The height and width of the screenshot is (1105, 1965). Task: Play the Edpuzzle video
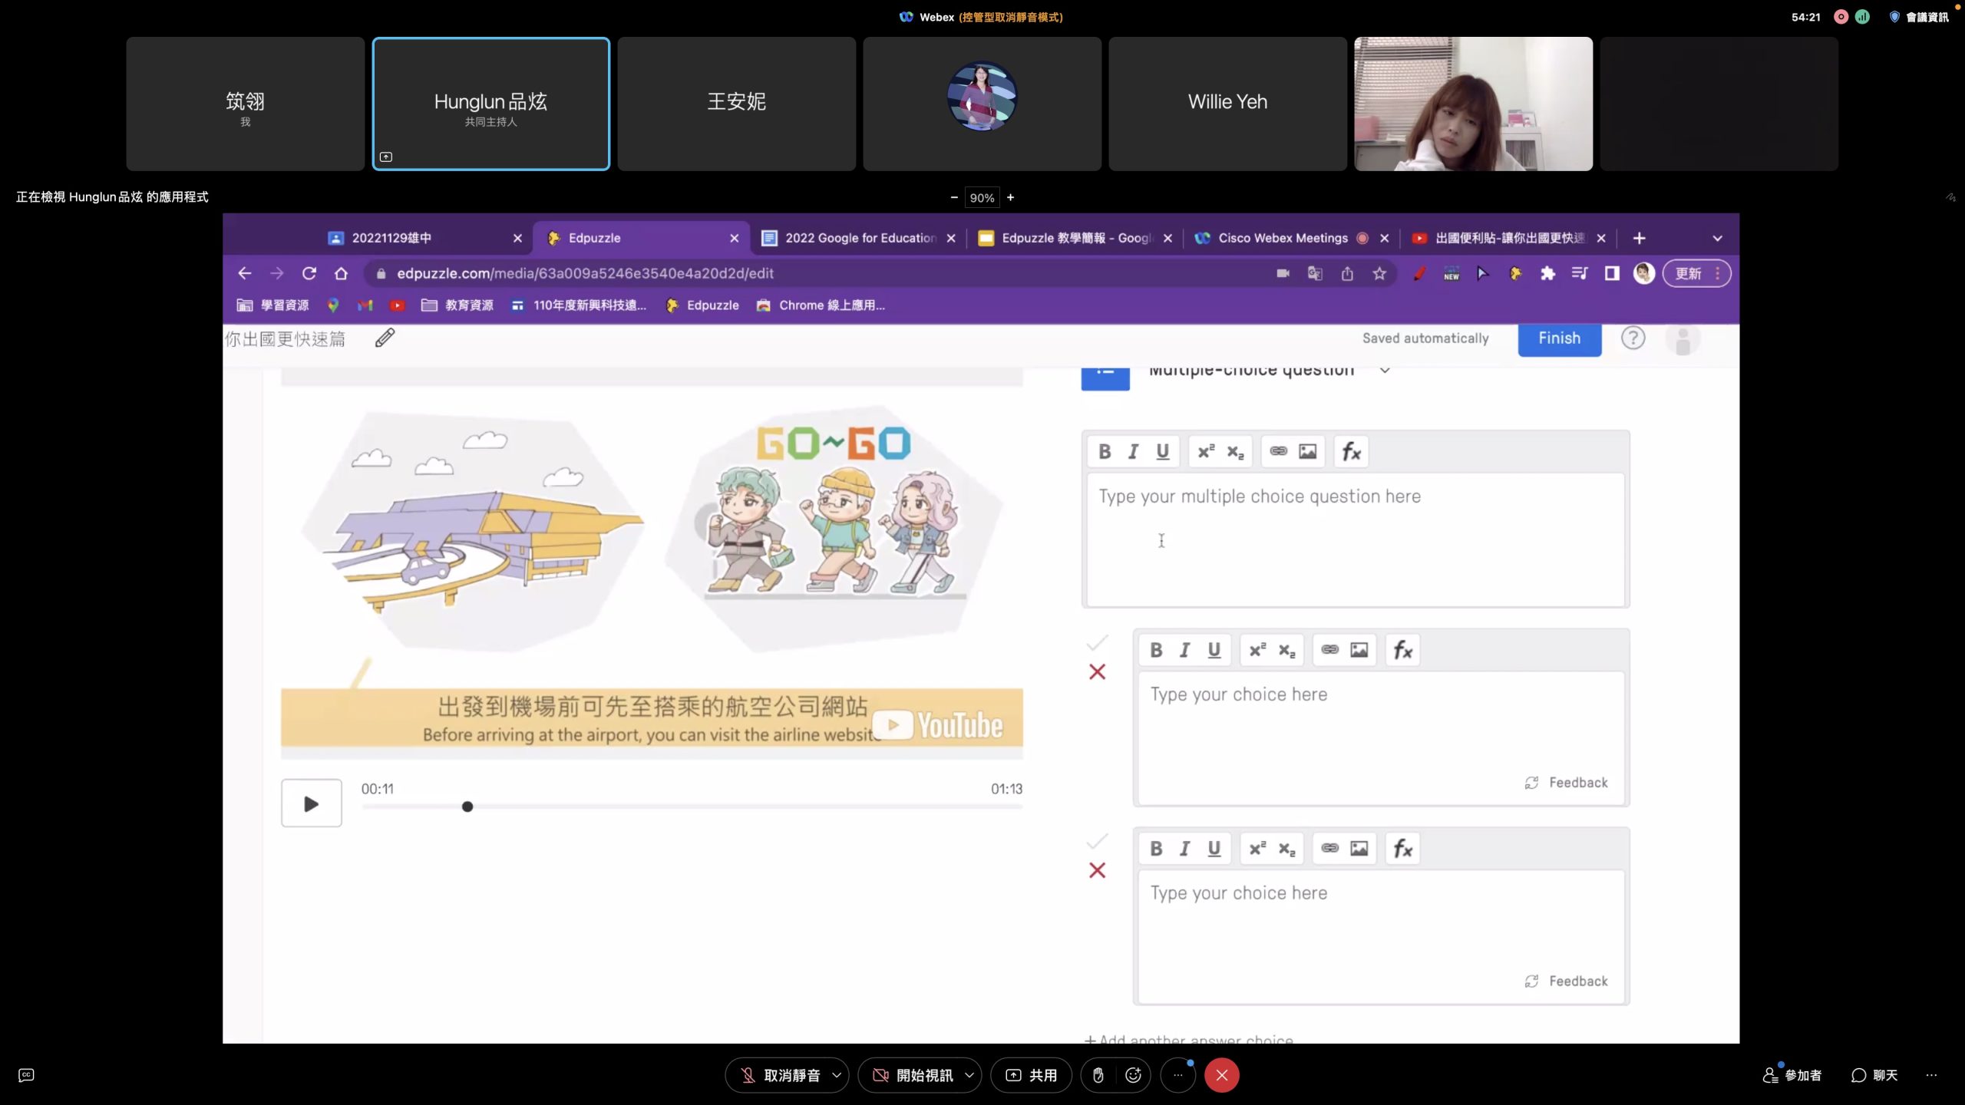coord(311,803)
